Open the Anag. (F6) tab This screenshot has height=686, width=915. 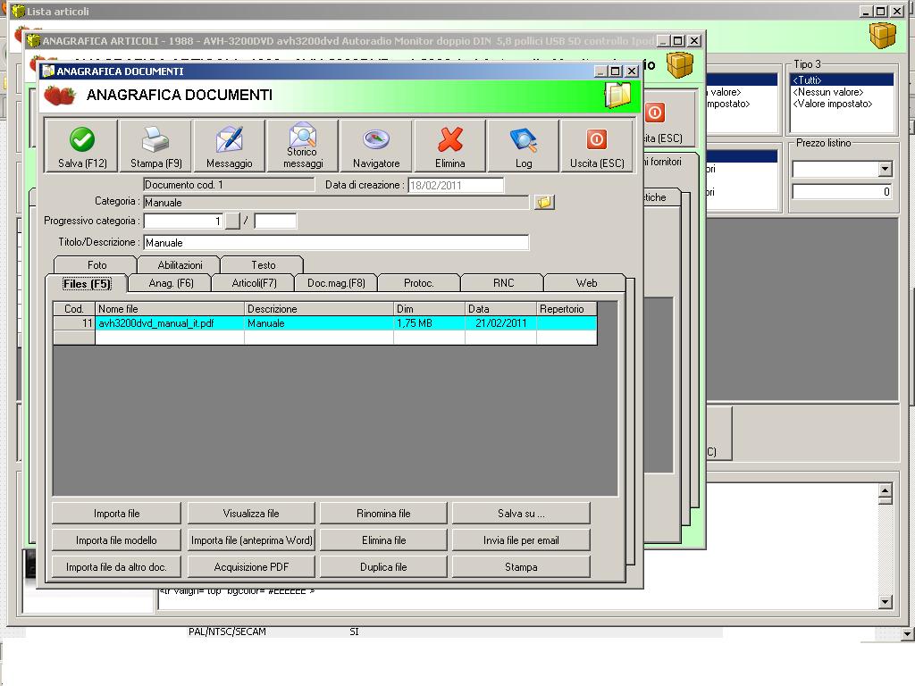pyautogui.click(x=171, y=283)
